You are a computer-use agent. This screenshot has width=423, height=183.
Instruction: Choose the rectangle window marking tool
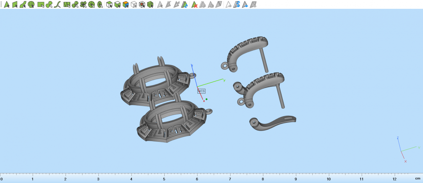pos(41,5)
